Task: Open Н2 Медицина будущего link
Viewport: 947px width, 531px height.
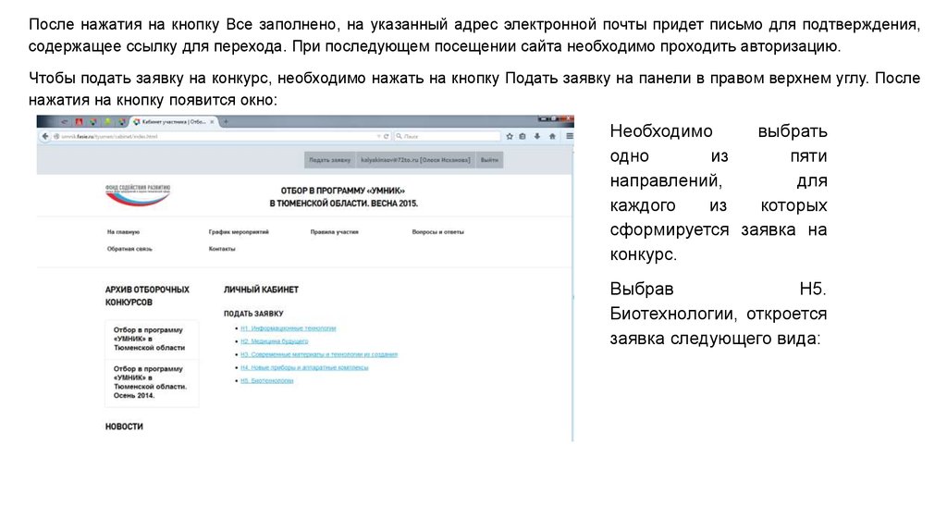Action: (x=274, y=341)
